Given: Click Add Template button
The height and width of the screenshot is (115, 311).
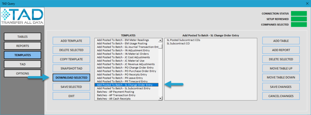Looking at the screenshot, I should coord(71,41).
